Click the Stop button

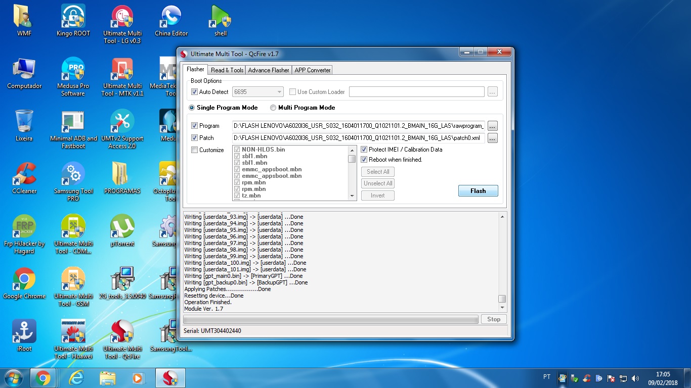pos(494,319)
